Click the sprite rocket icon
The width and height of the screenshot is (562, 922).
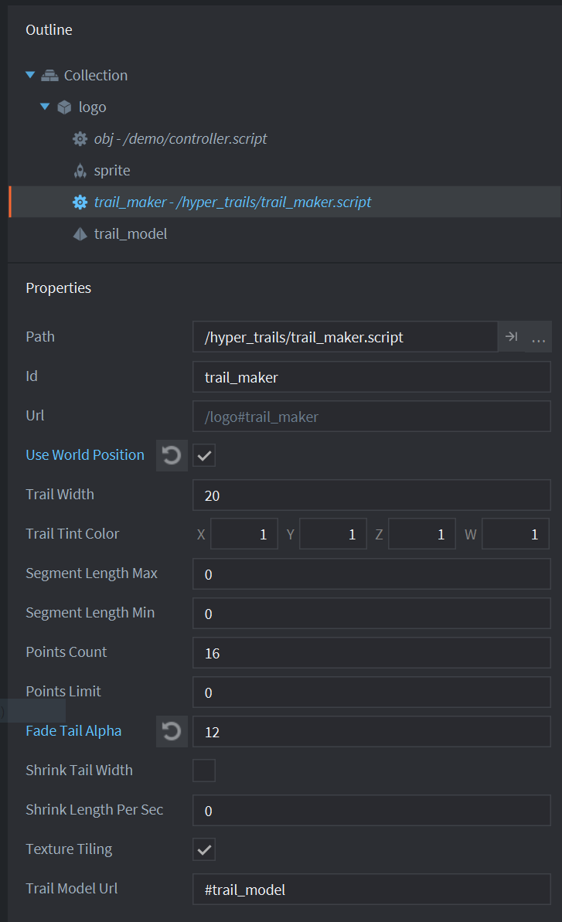tap(80, 171)
